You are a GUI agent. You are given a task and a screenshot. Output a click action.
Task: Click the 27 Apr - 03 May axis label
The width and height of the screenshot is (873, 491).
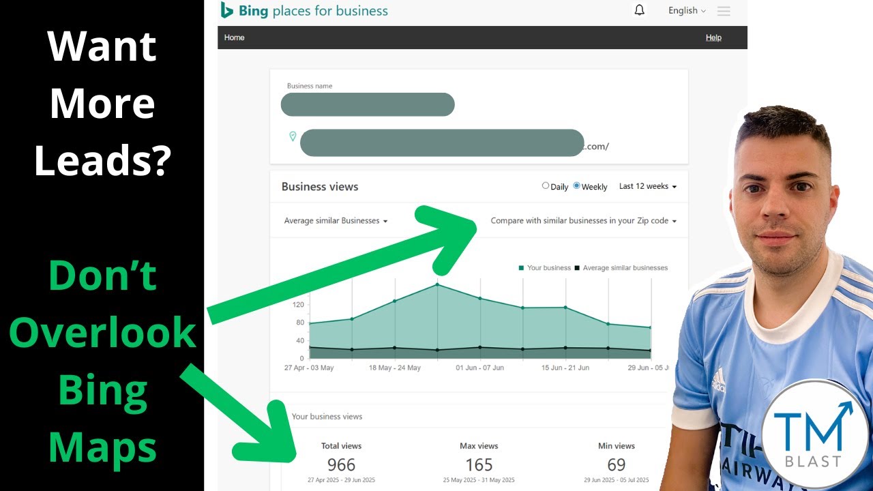coord(309,368)
